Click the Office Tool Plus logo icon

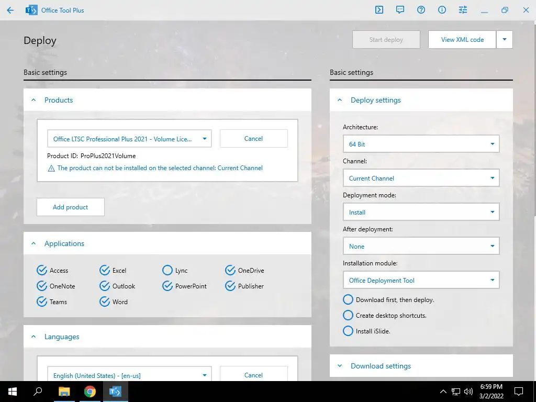coord(31,10)
